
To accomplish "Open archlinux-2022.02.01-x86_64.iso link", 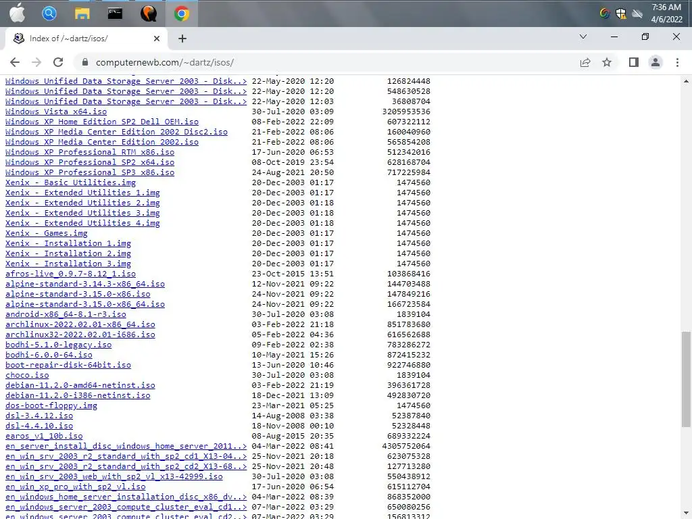I will [80, 325].
